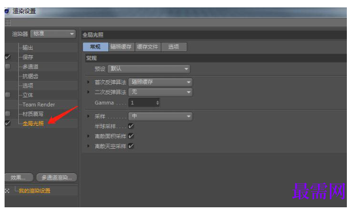
Task: Click the grip handle icon below title bar
Action: tap(8, 22)
